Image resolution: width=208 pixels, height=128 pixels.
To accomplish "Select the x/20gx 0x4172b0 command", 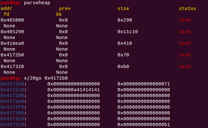I will [46, 78].
